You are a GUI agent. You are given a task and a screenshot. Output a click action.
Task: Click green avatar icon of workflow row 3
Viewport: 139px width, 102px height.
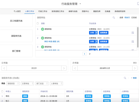click(43, 47)
